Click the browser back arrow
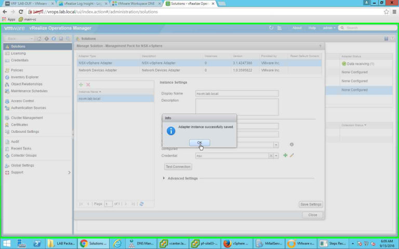The image size is (399, 249). [x=5, y=12]
